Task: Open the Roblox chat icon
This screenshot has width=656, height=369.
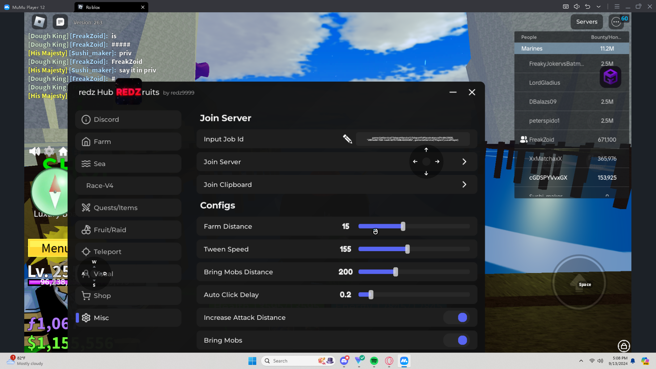Action: [x=60, y=22]
